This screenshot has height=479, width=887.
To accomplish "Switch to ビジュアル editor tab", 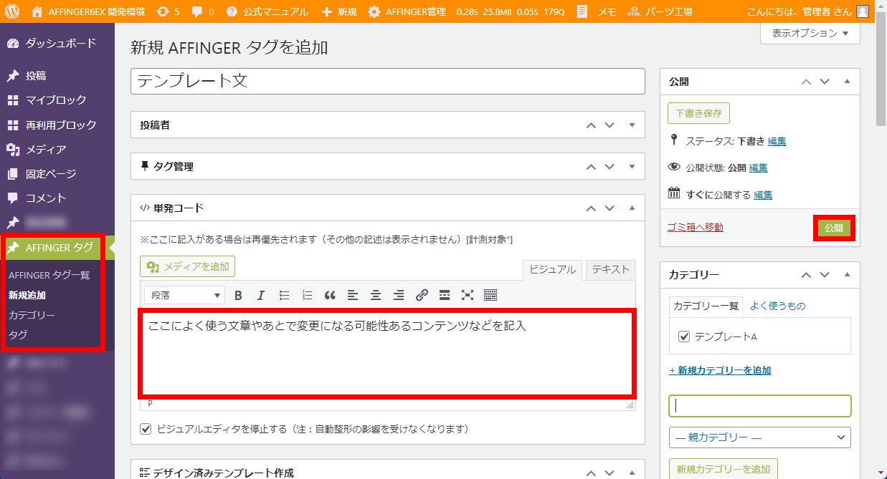I will 552,269.
